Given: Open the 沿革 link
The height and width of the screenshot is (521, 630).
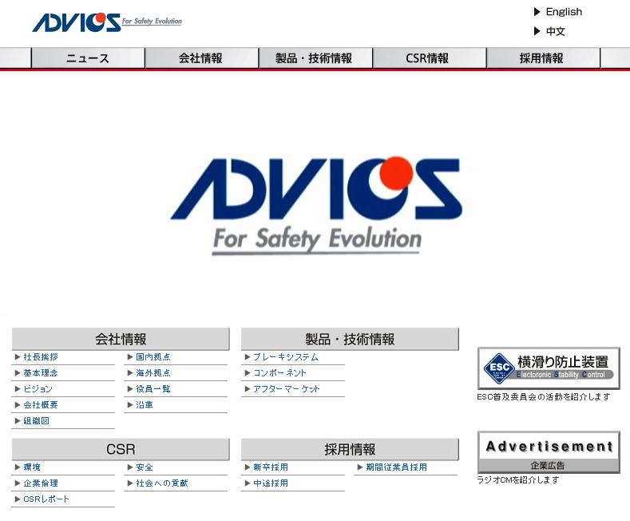Looking at the screenshot, I should click(x=145, y=405).
